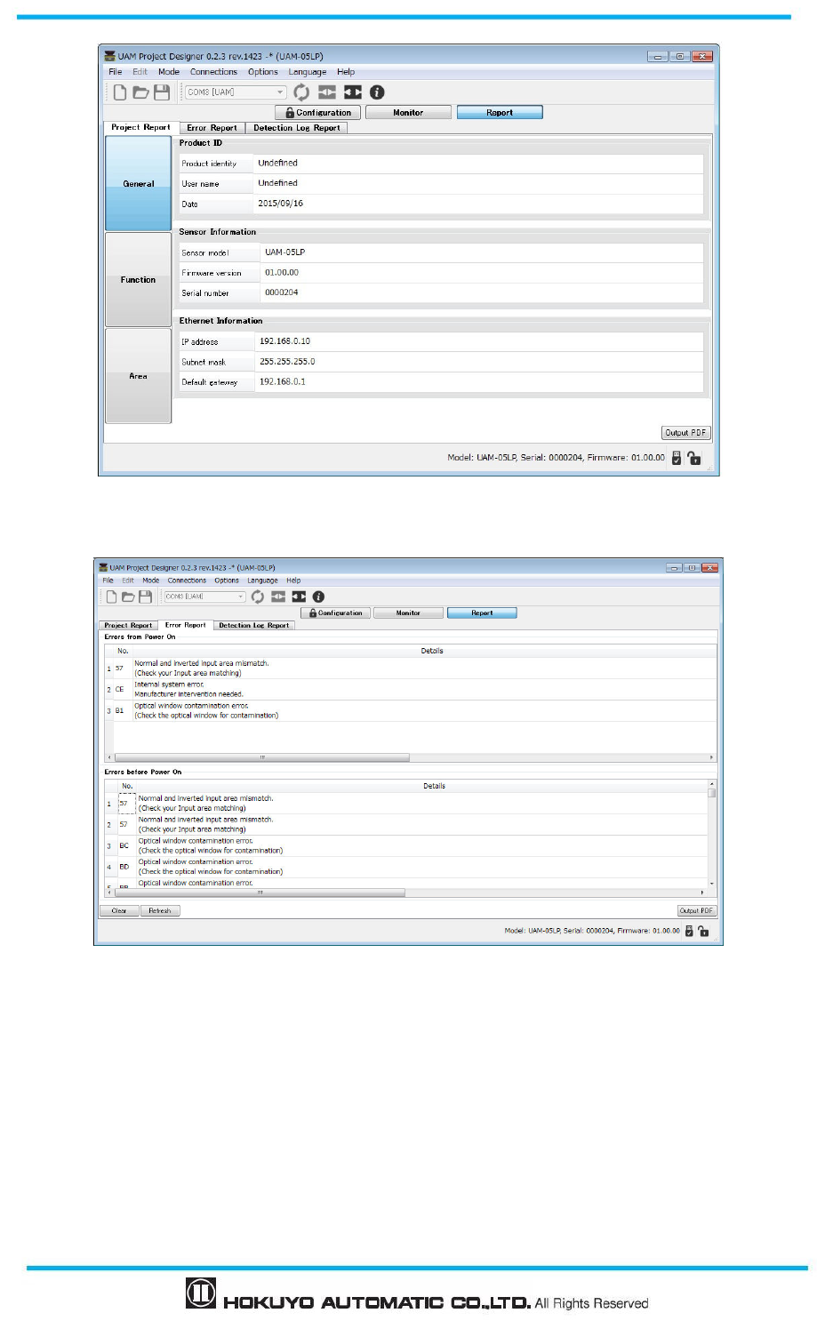817x1329 pixels.
Task: Click the unlocked padlock icon in upper status bar
Action: pos(694,458)
